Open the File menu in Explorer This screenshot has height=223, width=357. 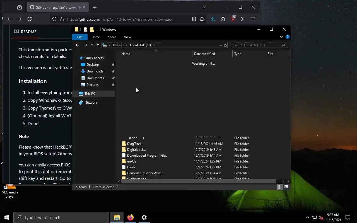(x=80, y=37)
